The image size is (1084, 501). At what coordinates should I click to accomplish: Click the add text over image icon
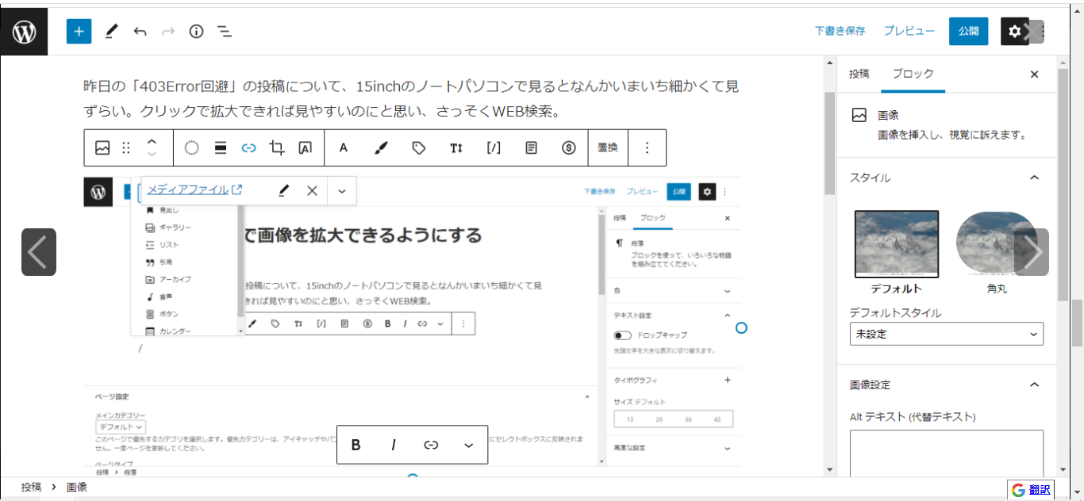[305, 147]
